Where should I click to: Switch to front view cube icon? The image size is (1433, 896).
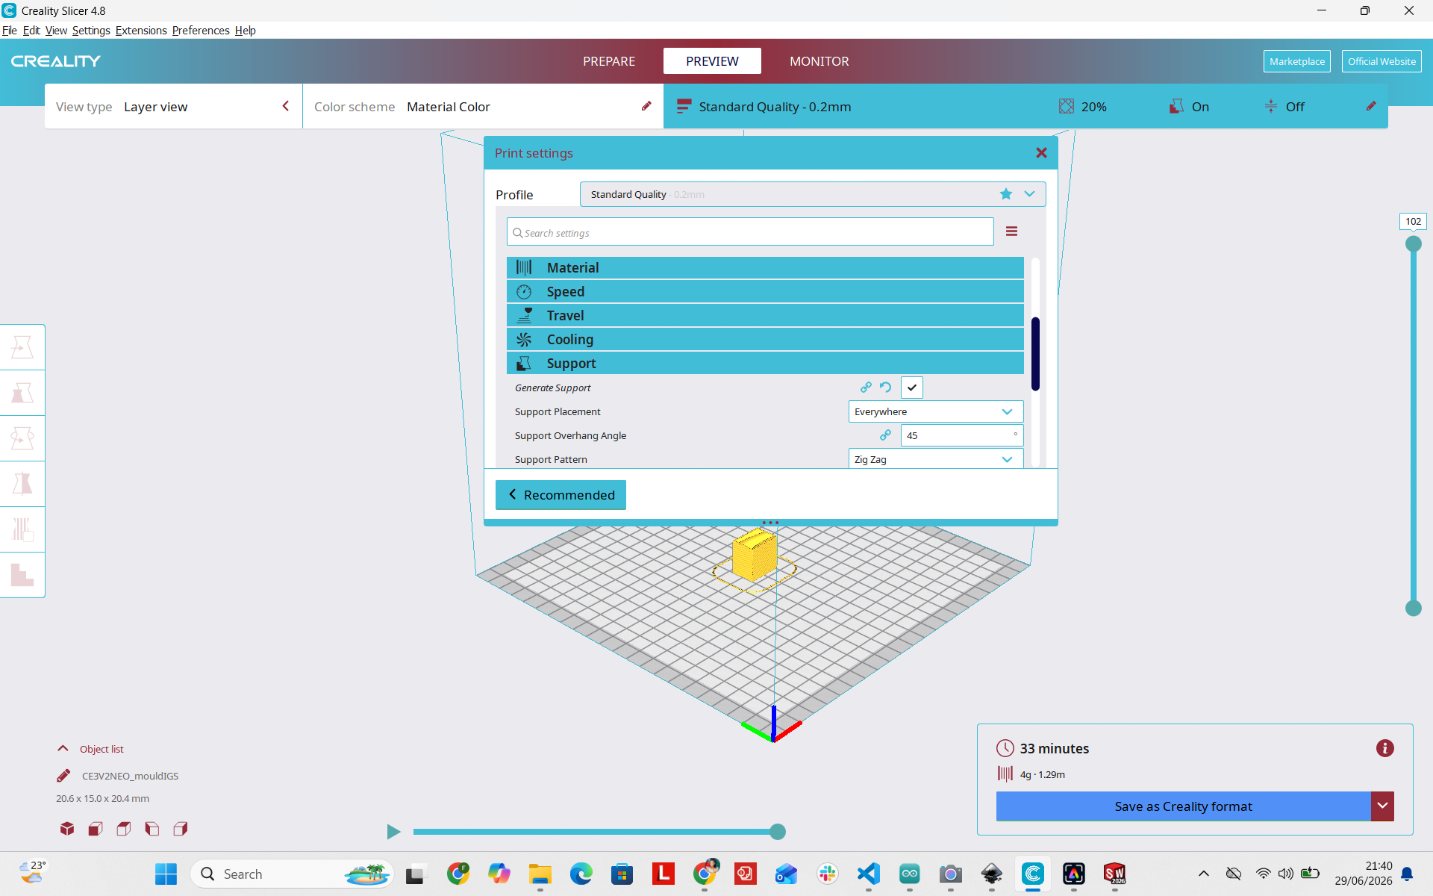[96, 829]
